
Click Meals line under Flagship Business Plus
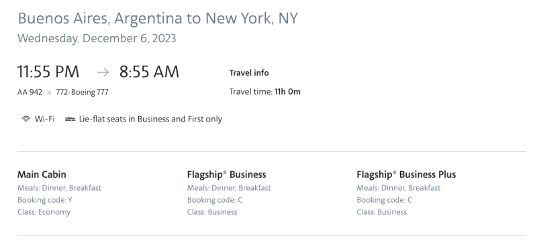click(399, 188)
